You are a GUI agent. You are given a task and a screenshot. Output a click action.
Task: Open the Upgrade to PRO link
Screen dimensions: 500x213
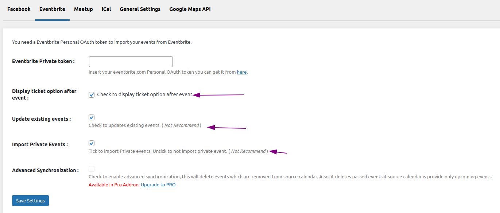tap(158, 185)
